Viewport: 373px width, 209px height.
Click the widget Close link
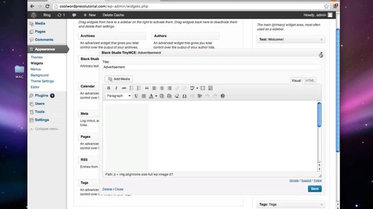[119, 189]
